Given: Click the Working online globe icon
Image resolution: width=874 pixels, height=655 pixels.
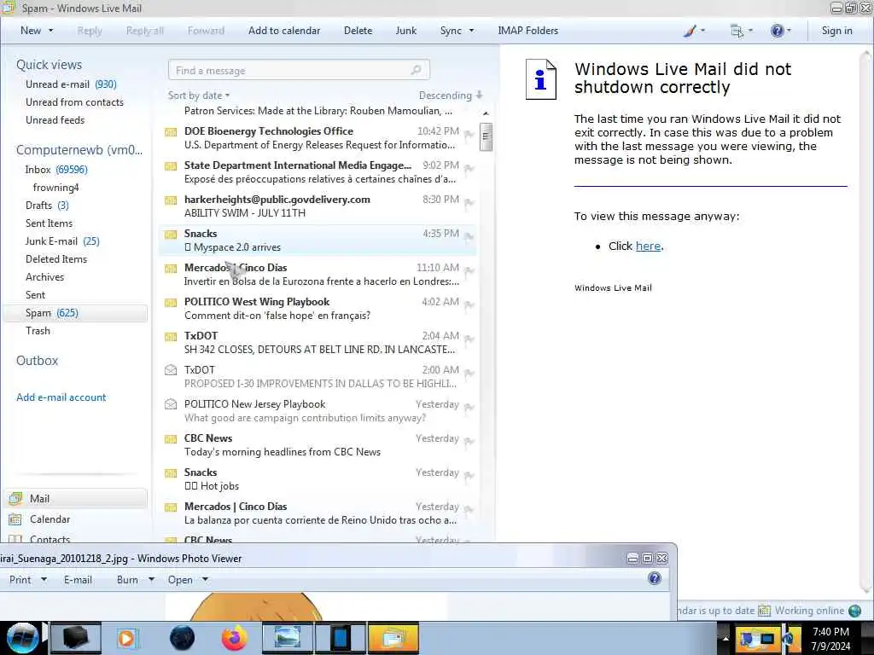Looking at the screenshot, I should [x=854, y=611].
